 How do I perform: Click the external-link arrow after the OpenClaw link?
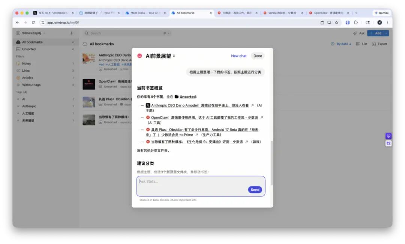pyautogui.click(x=261, y=117)
